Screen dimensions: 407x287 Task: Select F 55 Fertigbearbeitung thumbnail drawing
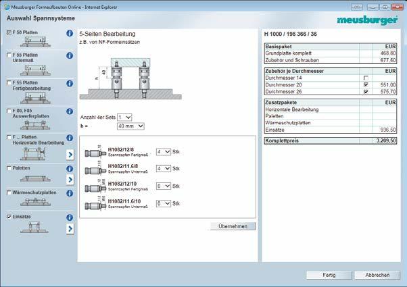pos(35,98)
